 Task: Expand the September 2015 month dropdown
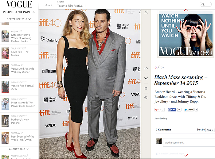pos(19,19)
